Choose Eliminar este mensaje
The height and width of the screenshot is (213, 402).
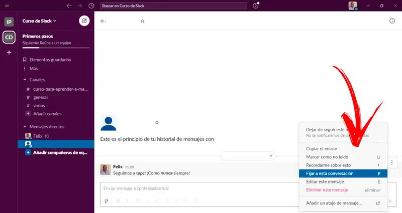click(343, 190)
